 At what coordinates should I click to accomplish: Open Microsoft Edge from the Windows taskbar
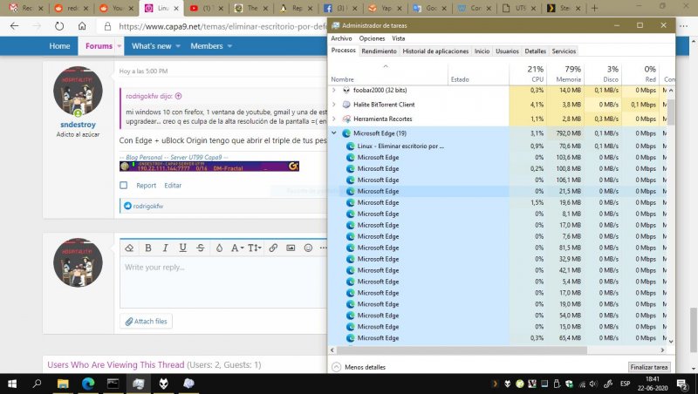click(87, 384)
